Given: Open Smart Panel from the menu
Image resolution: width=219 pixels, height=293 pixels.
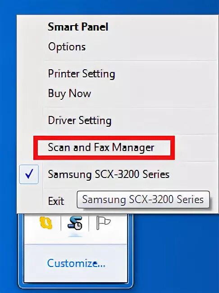Looking at the screenshot, I should click(x=78, y=27).
